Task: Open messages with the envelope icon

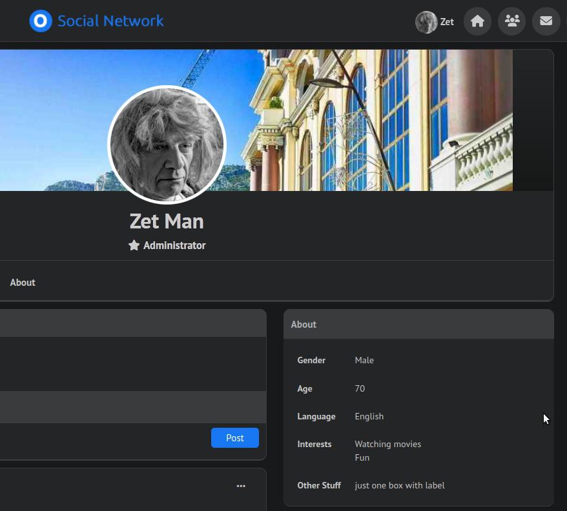Action: 546,21
